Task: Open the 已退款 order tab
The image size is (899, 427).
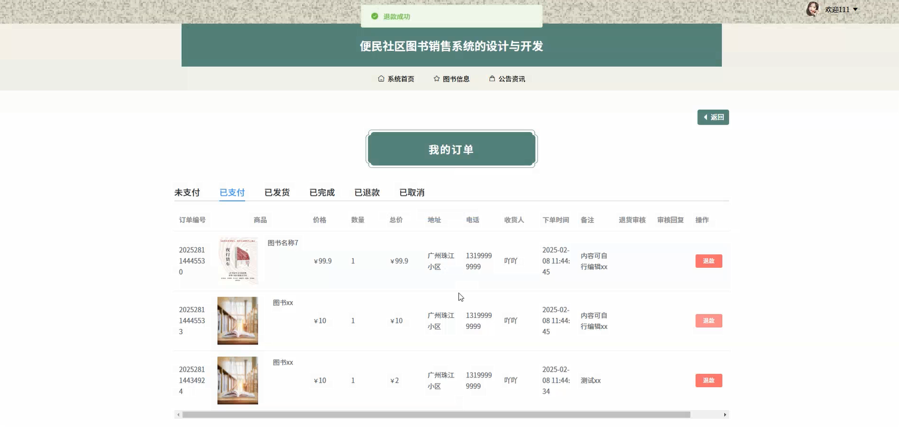Action: click(366, 192)
